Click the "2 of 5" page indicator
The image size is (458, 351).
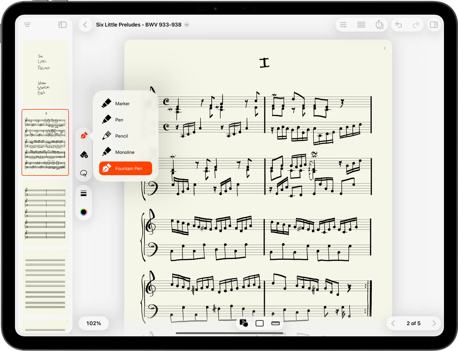click(x=413, y=323)
